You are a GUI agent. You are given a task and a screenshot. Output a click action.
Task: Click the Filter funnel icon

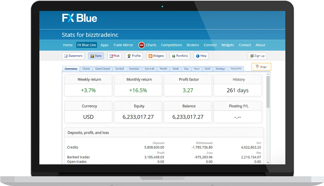tap(257, 66)
